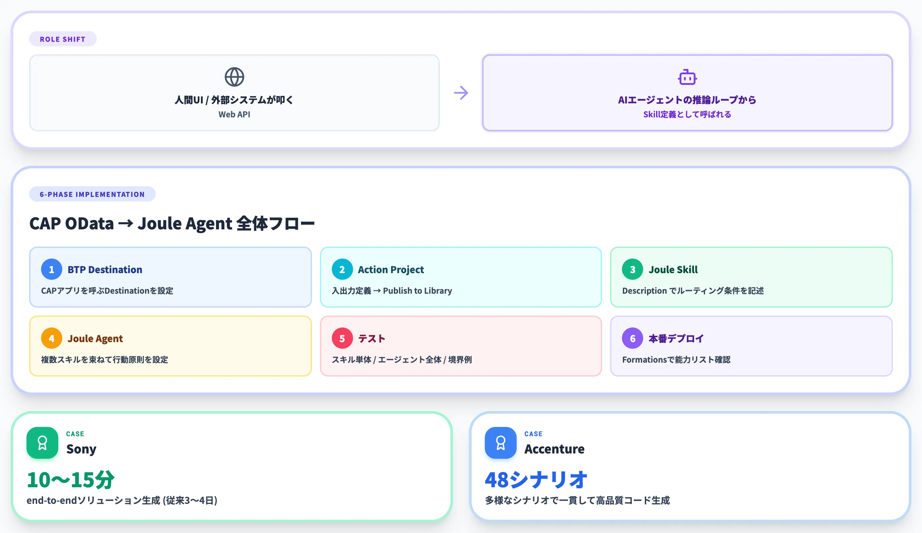Click 多様なシナリオで一貫して高品質コード生成 text
Image resolution: width=922 pixels, height=533 pixels.
[577, 501]
